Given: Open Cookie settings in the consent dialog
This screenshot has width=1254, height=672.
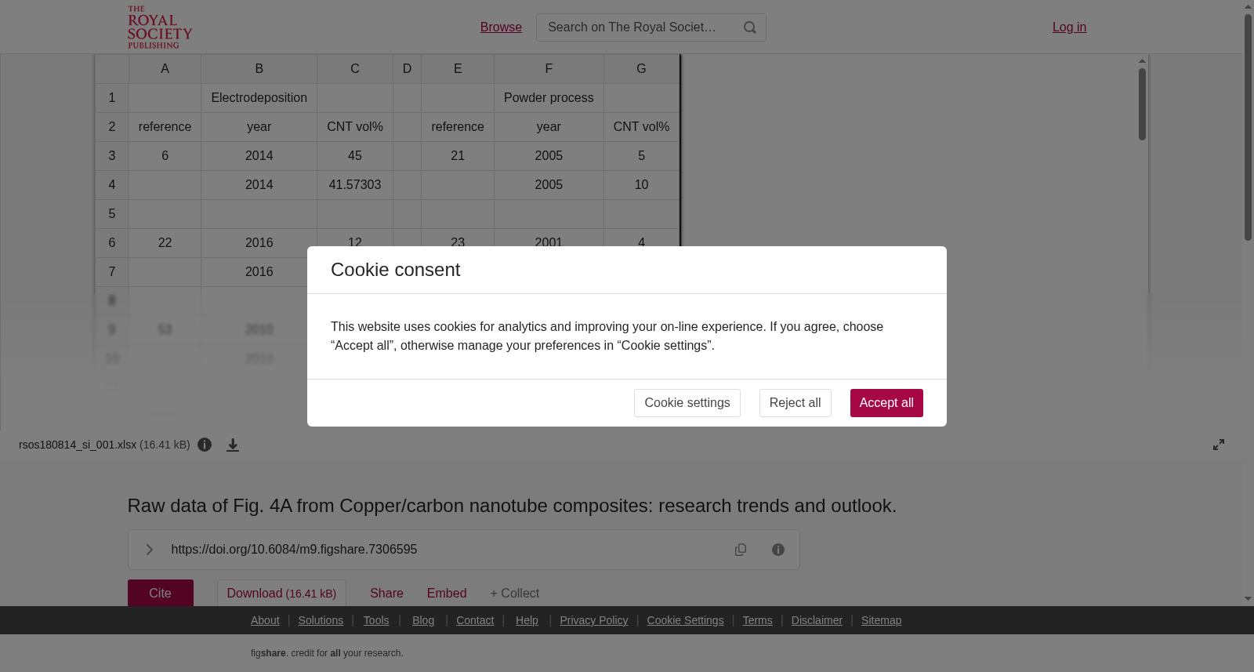Looking at the screenshot, I should point(687,403).
